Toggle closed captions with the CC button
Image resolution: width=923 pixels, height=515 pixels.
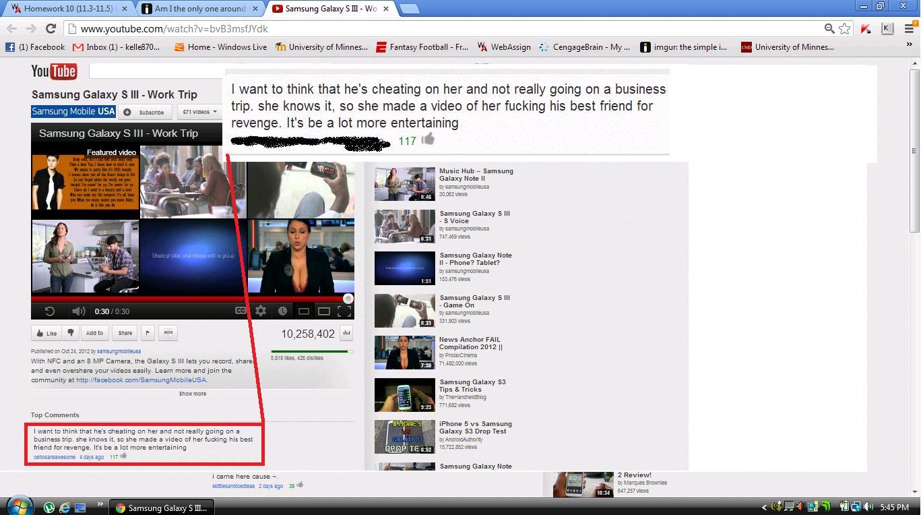coord(241,311)
